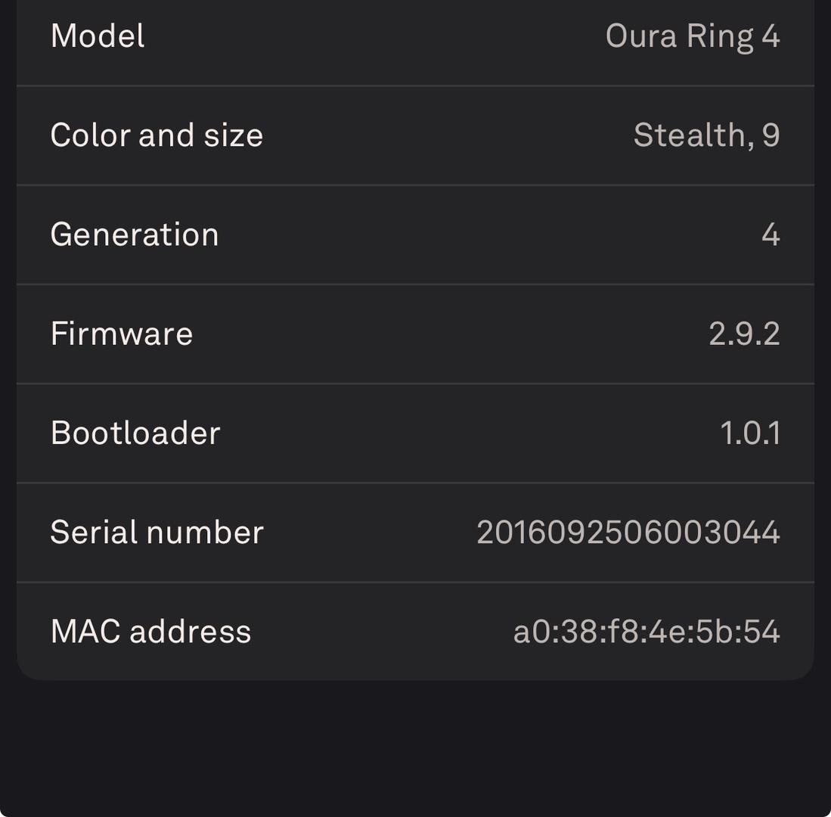The width and height of the screenshot is (831, 817).
Task: Select the Stealth color name
Action: pyautogui.click(x=689, y=135)
